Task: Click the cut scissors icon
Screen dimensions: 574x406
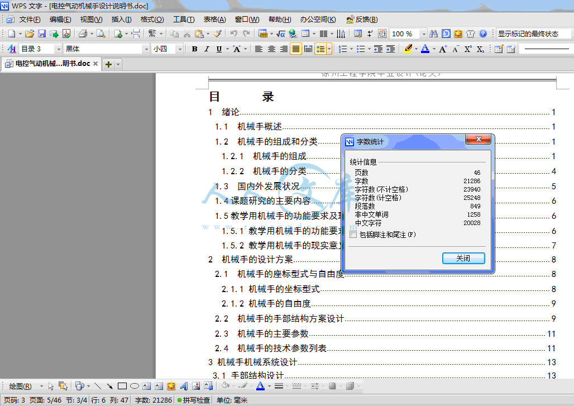Action: pos(186,34)
